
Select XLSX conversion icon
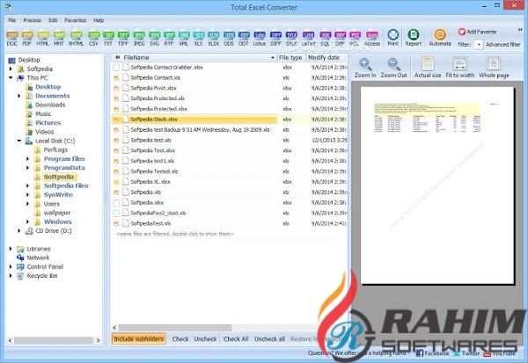214,39
